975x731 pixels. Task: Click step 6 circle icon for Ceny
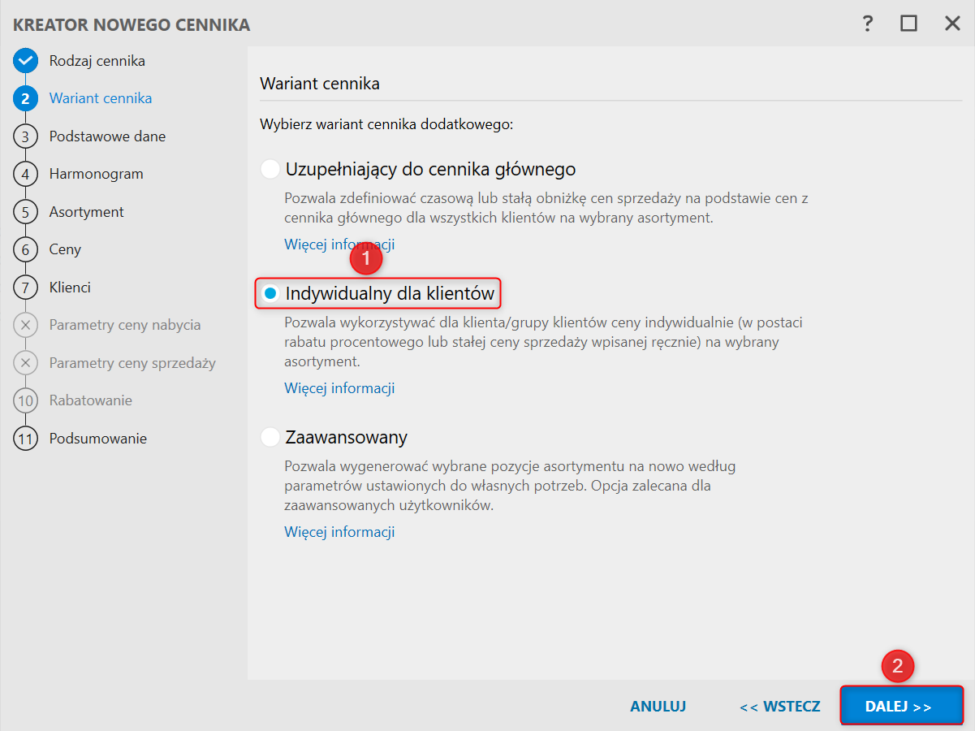point(26,249)
